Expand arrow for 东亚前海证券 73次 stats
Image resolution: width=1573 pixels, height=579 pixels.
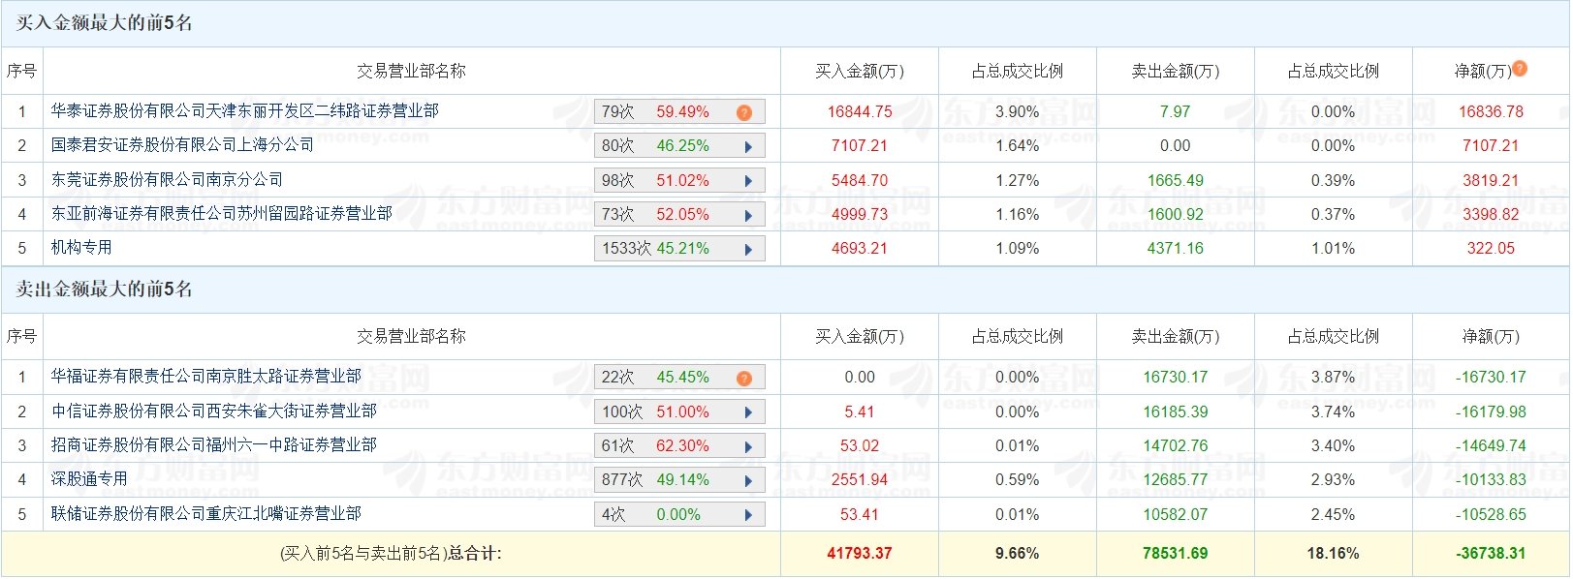pos(748,215)
